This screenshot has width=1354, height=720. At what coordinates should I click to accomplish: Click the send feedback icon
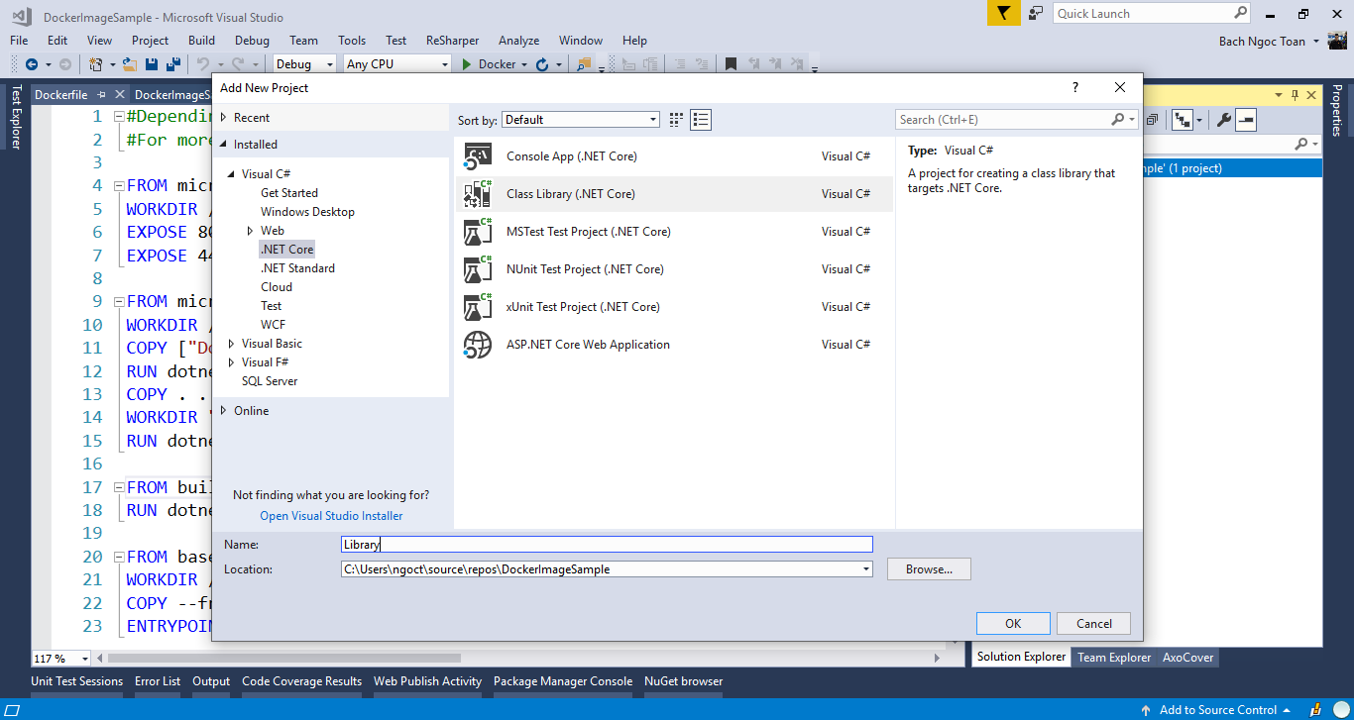(x=1035, y=13)
